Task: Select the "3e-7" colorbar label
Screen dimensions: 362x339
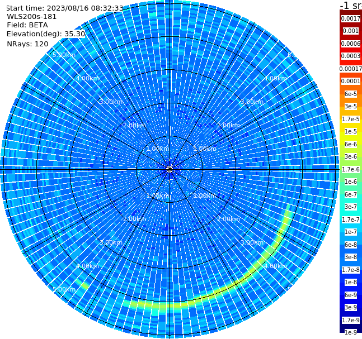Action: click(350, 207)
